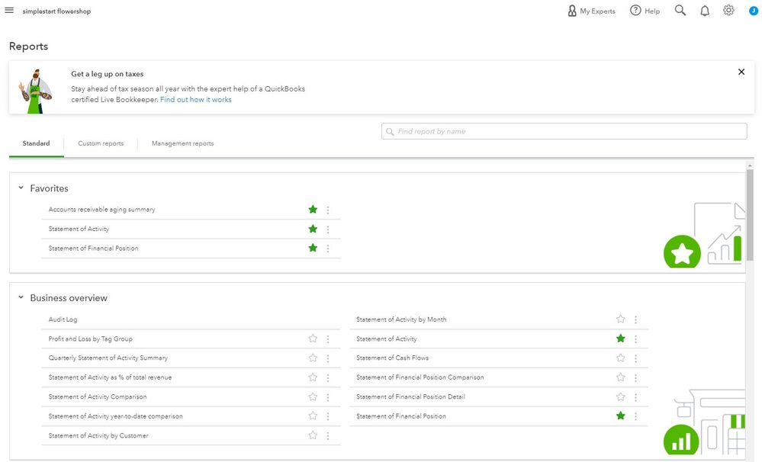Follow the Find out how it works link
762x462 pixels.
(x=196, y=100)
